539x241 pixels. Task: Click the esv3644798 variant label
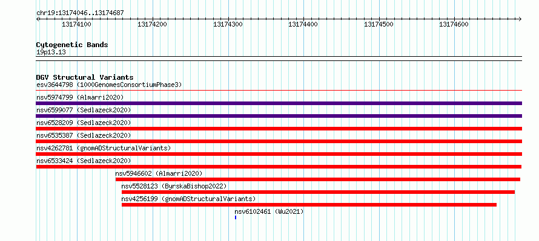click(109, 85)
